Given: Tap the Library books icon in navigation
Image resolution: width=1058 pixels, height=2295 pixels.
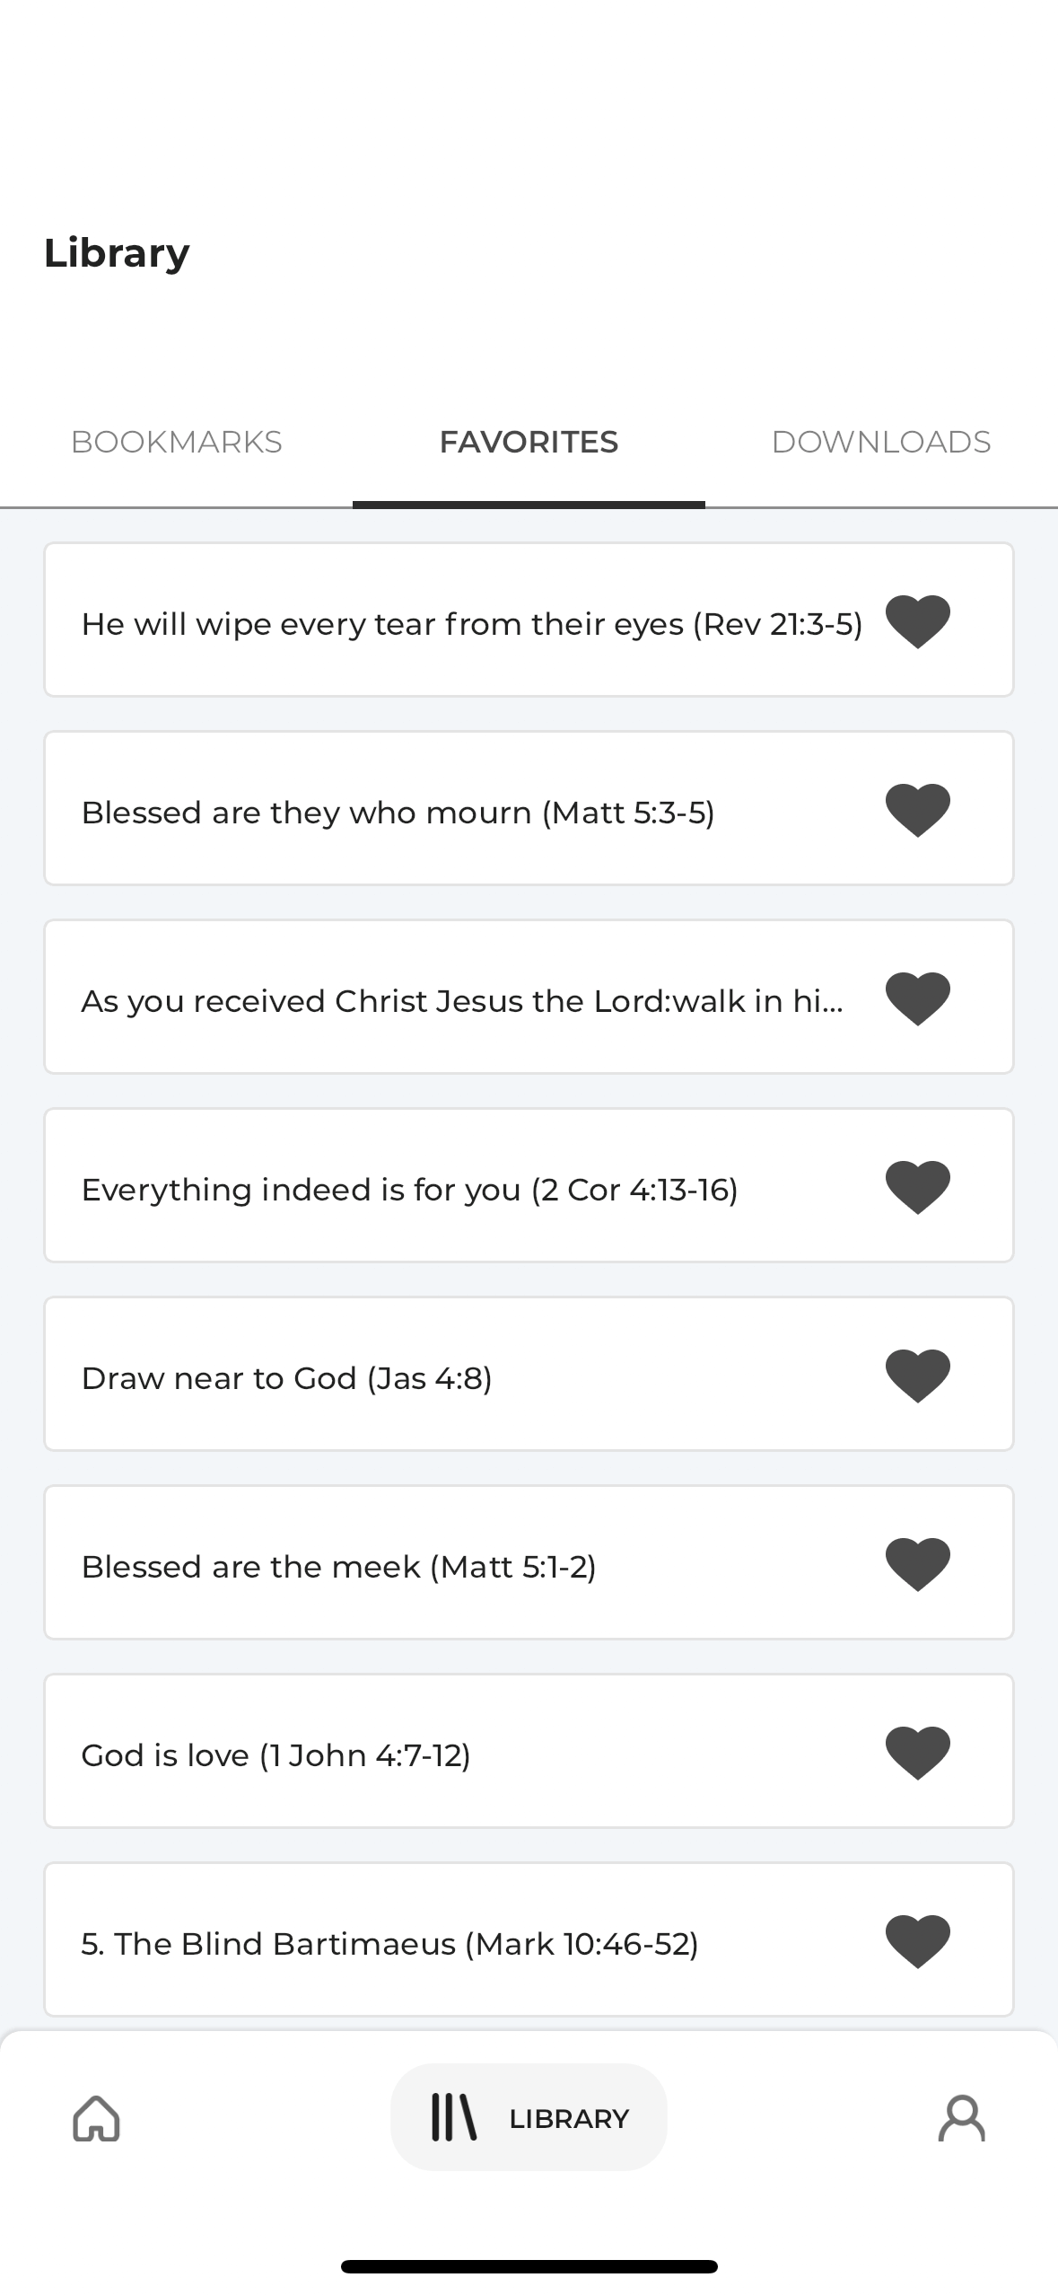Looking at the screenshot, I should 454,2118.
